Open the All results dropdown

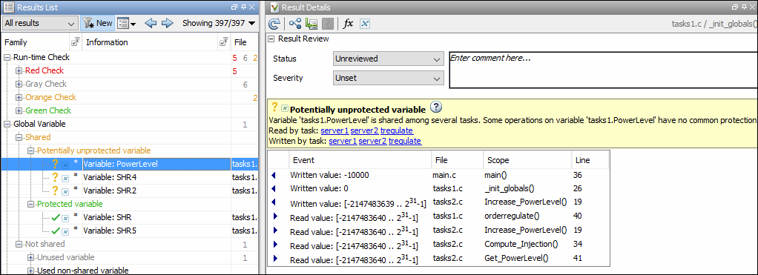[40, 23]
